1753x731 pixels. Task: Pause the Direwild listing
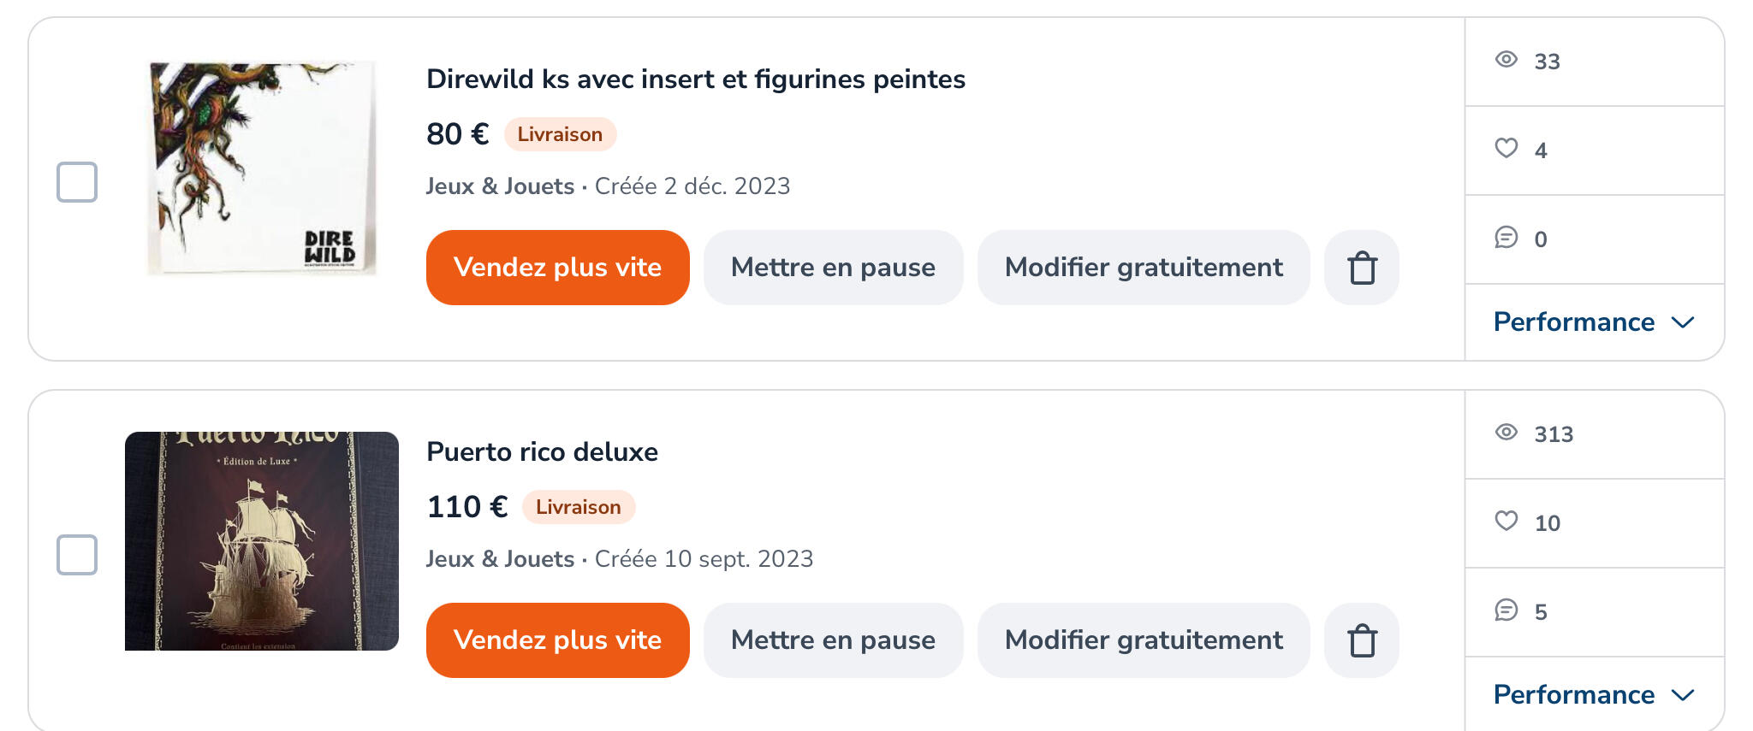pos(834,268)
